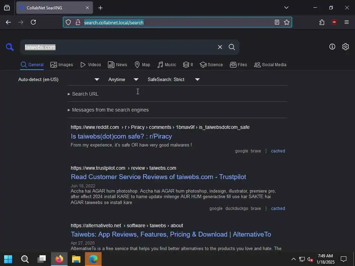
Task: Submit search with the magnifier button
Action: tap(232, 47)
